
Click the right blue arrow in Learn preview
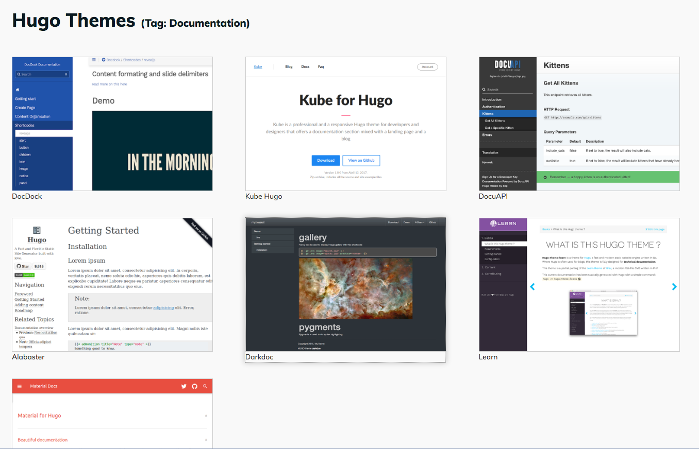pos(674,287)
